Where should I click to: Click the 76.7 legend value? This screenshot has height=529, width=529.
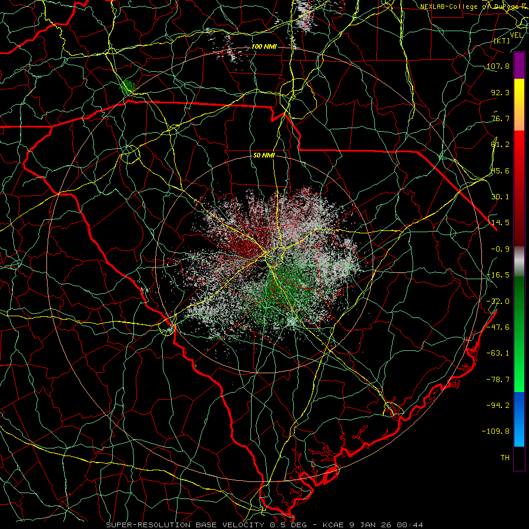[x=500, y=118]
